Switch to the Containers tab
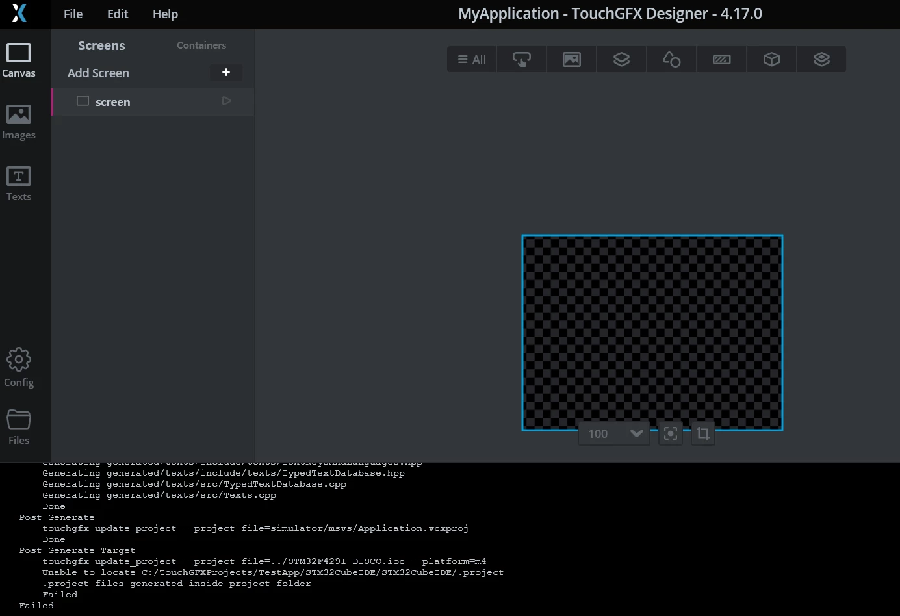 point(201,45)
